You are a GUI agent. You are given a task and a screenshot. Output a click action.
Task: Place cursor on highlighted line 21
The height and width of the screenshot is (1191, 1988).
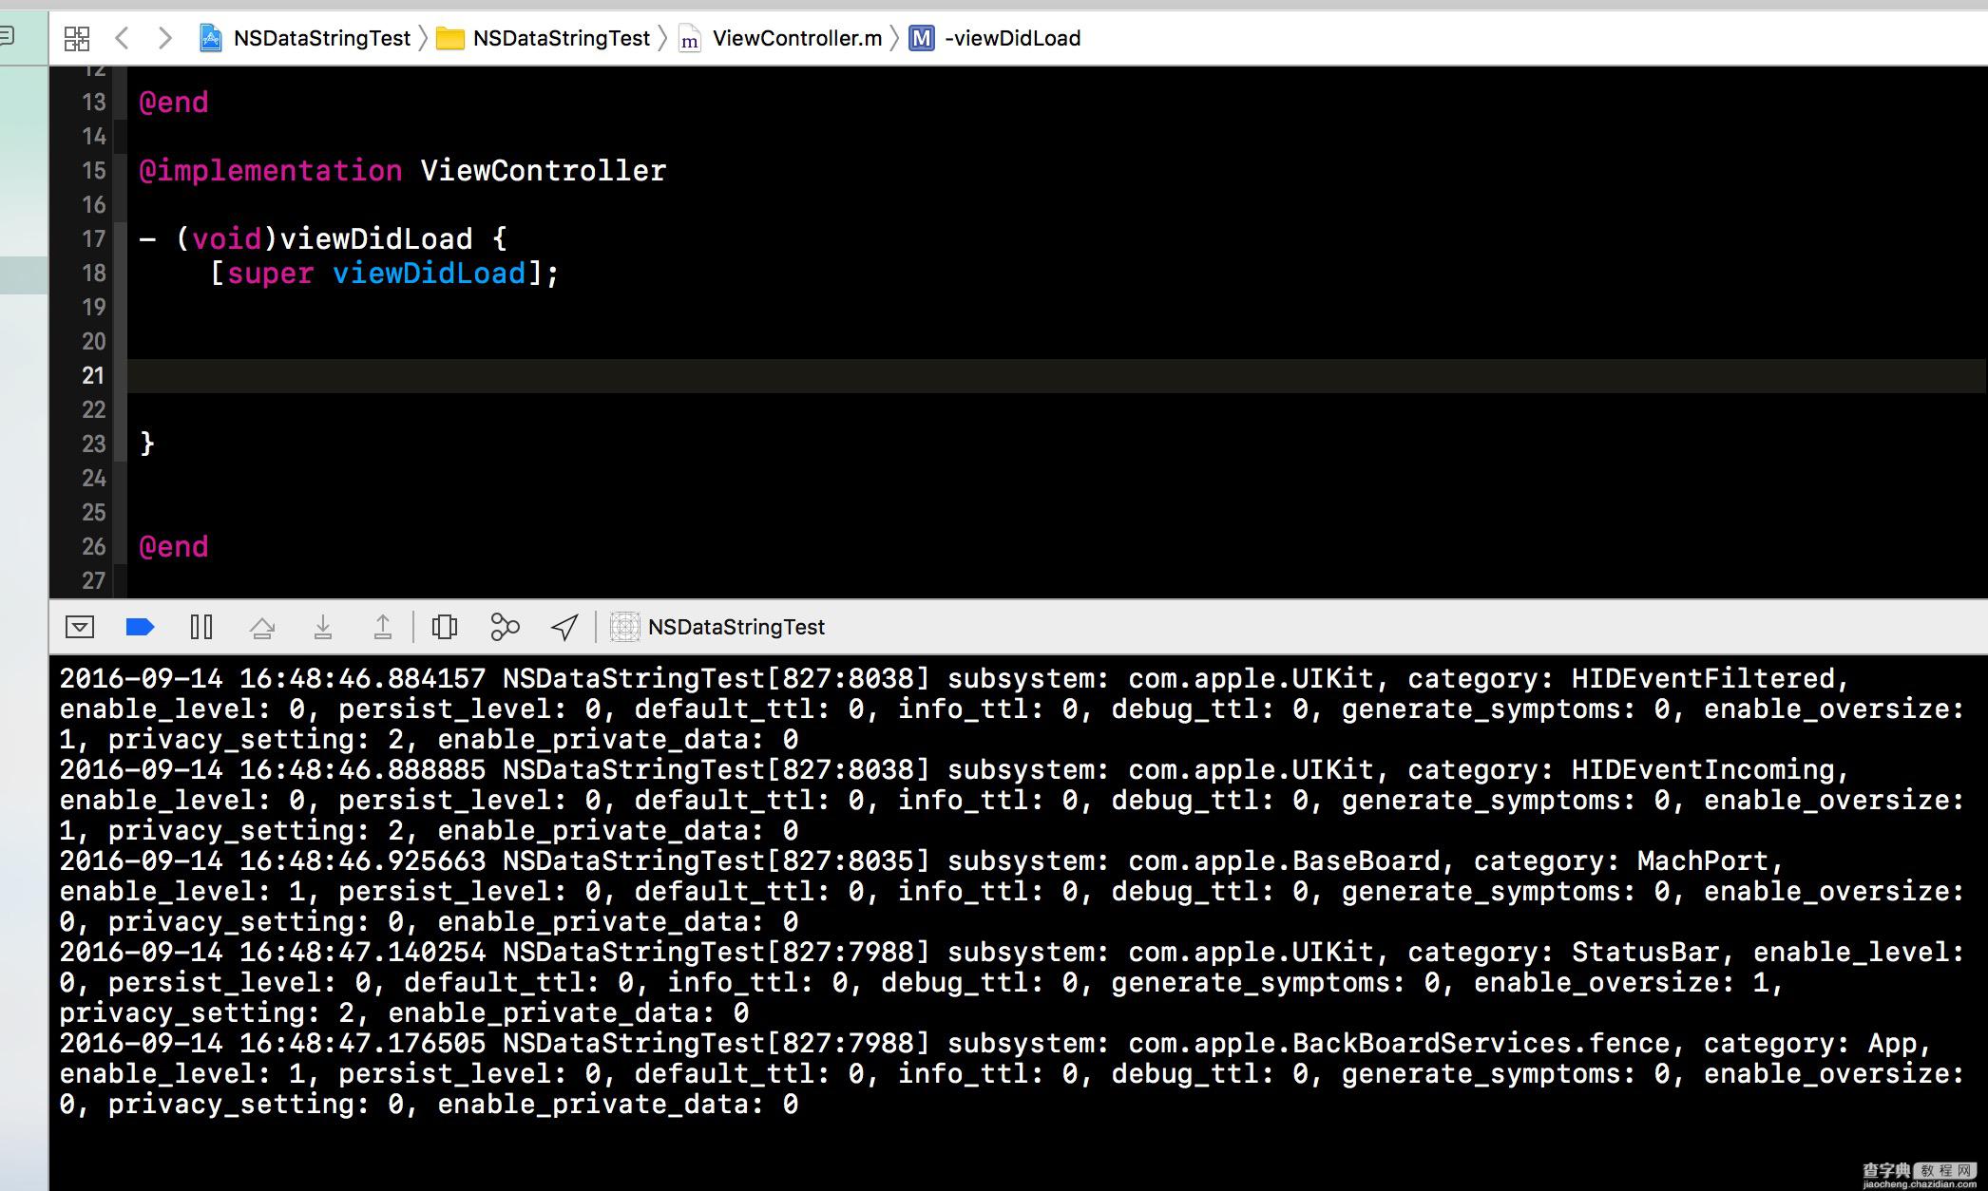(x=1055, y=375)
